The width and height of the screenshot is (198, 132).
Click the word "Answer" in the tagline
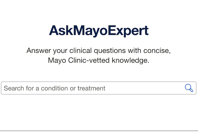coord(38,51)
